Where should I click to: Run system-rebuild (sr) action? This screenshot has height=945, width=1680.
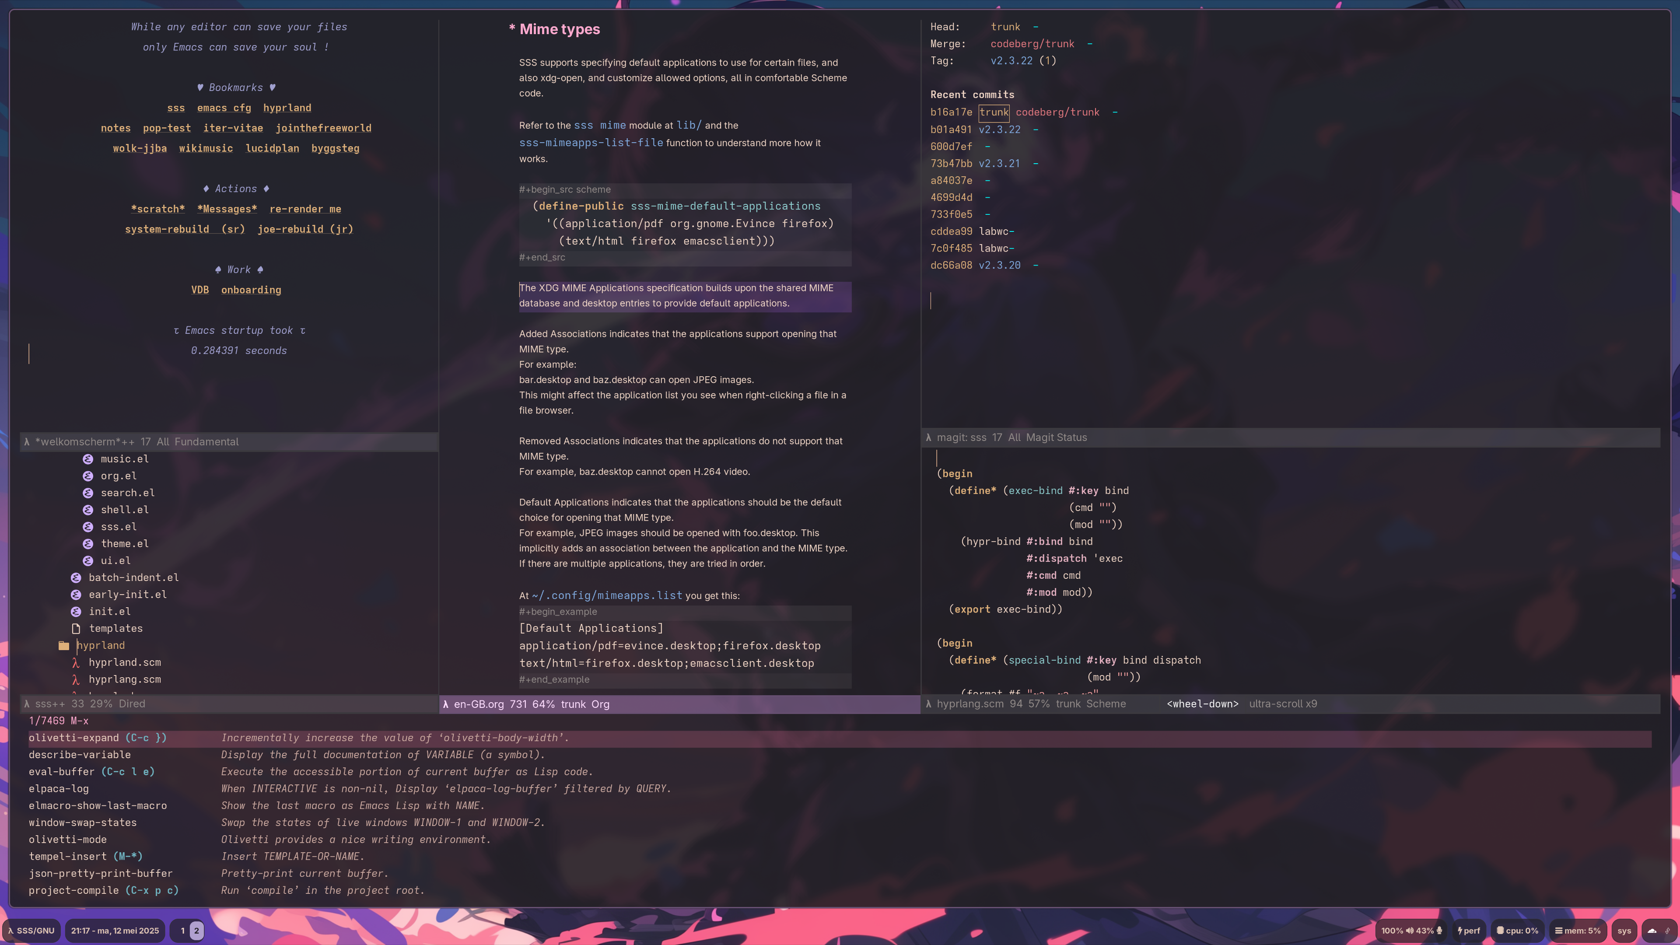coord(185,230)
